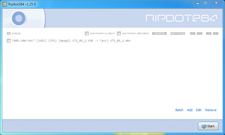
Task: Open the Settings button
Action: click(178, 33)
